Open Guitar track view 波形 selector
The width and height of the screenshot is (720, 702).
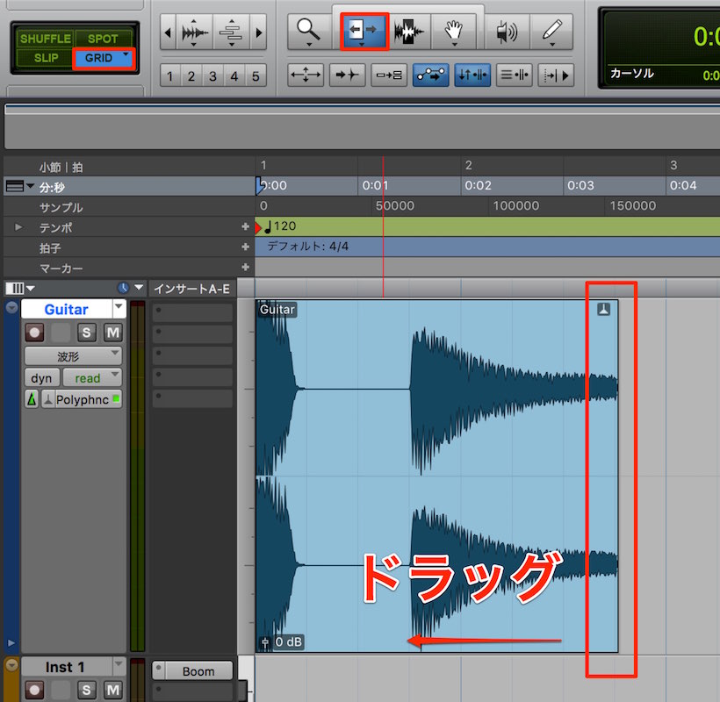click(73, 356)
